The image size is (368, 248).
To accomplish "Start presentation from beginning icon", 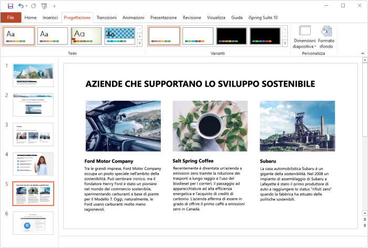I will click(x=44, y=6).
